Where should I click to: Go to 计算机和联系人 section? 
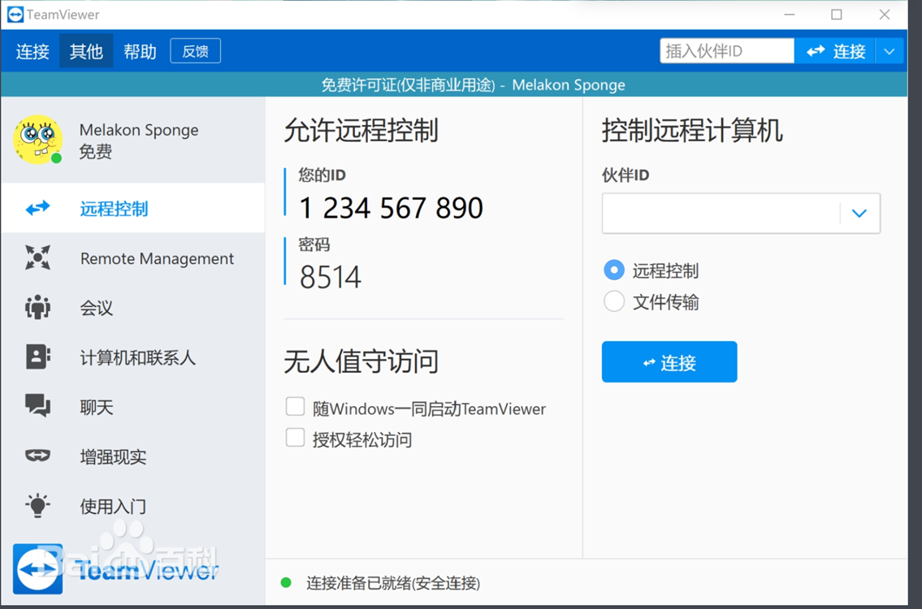133,357
